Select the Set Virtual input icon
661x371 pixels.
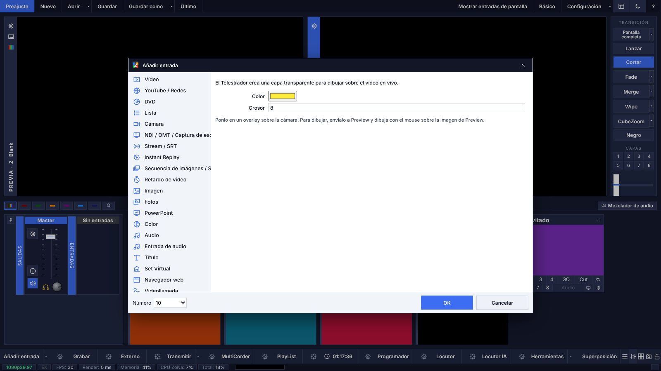click(137, 269)
